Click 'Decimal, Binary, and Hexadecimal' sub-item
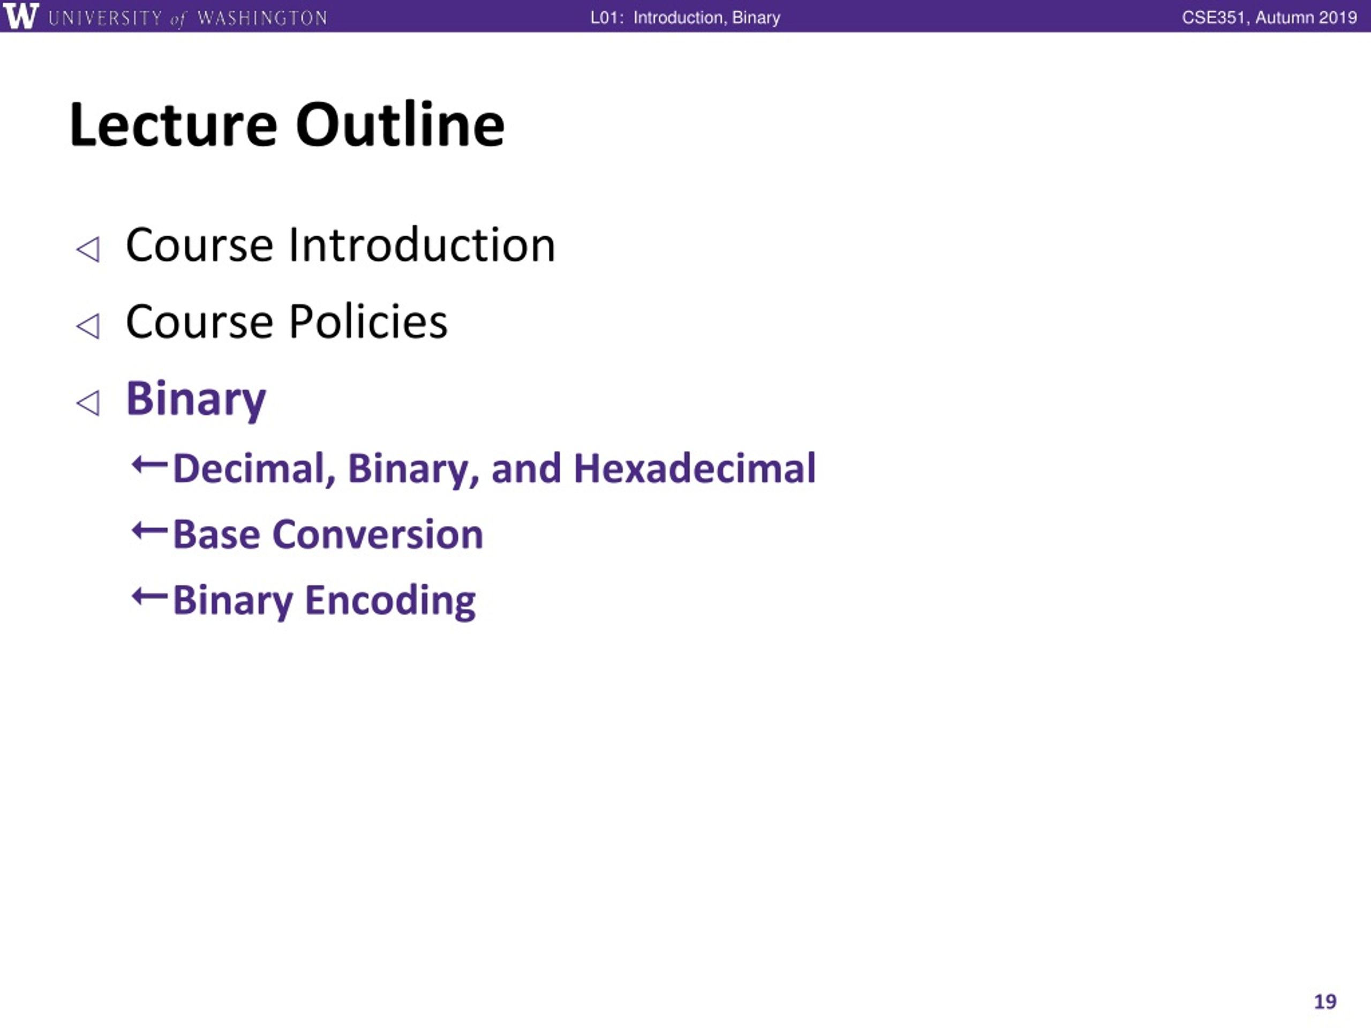1371x1028 pixels. (494, 469)
